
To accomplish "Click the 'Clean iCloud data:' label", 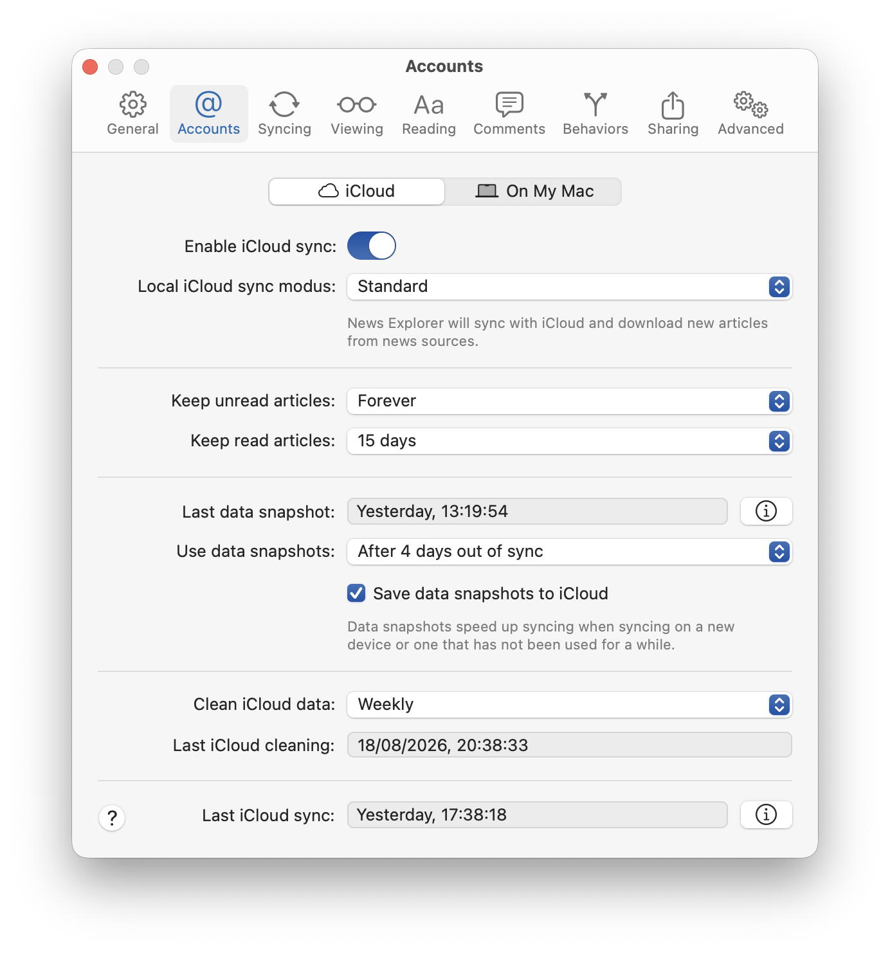I will coord(264,704).
